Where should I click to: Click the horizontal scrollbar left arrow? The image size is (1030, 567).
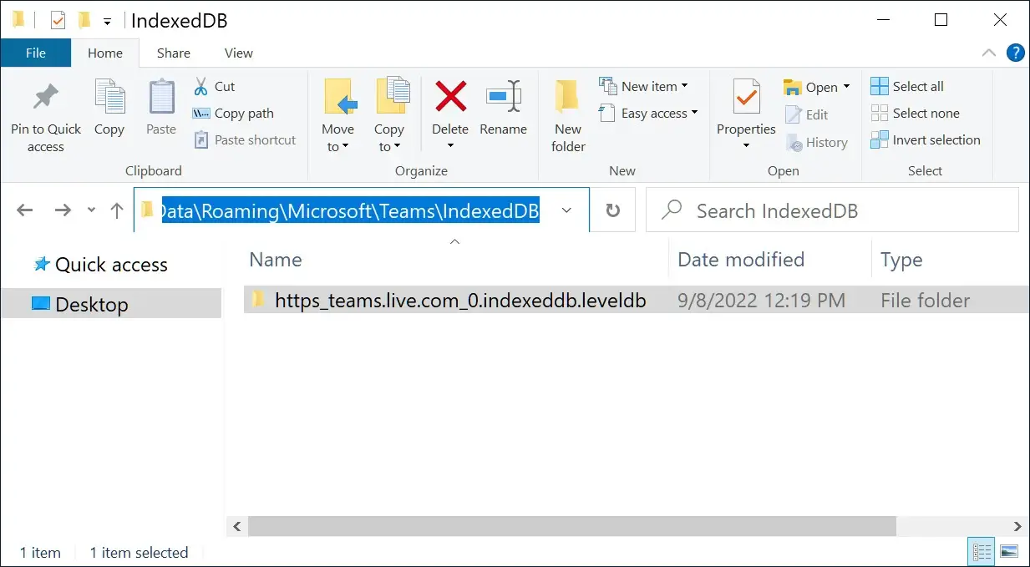(236, 526)
